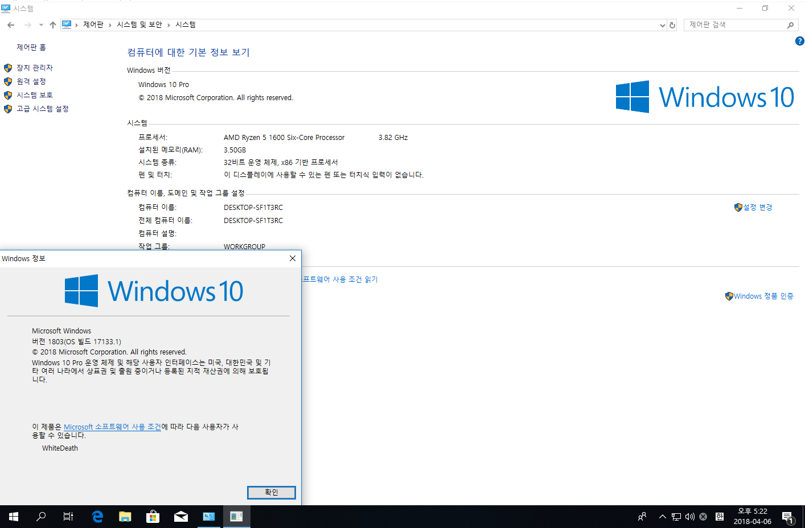Image resolution: width=805 pixels, height=528 pixels.
Task: Open People icon in taskbar
Action: 642,517
